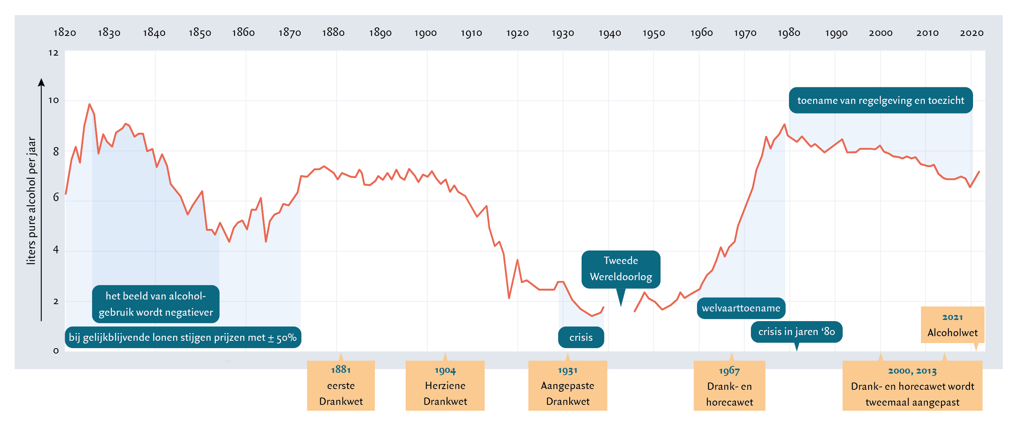
Task: Click the 1950 year label on axis
Action: coord(653,33)
